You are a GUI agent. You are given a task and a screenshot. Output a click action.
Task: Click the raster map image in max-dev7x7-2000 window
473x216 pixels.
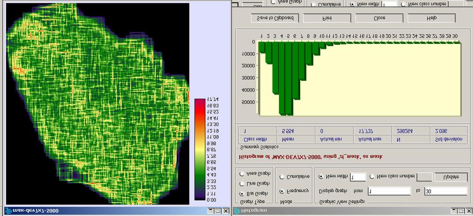[98, 104]
